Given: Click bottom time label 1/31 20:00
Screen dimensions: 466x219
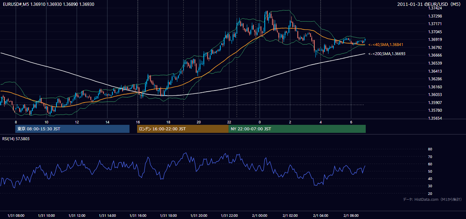Looking at the screenshot, I should [198, 216].
